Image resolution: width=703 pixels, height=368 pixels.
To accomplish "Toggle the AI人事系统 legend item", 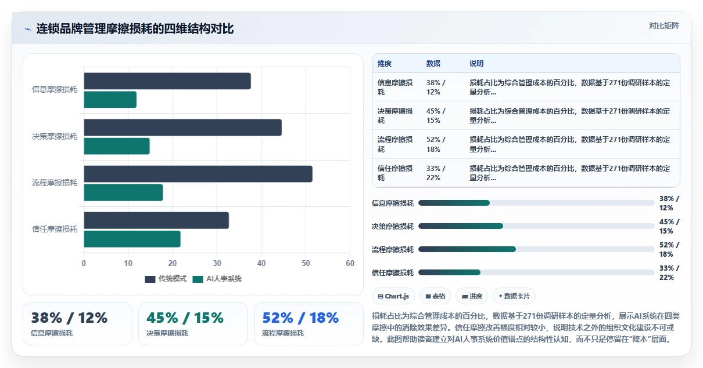I will (217, 279).
